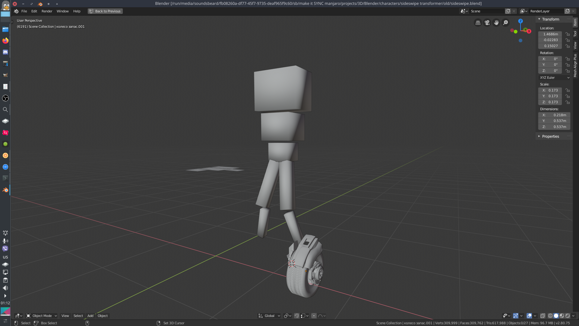Image resolution: width=579 pixels, height=326 pixels.
Task: Click the pan view hand icon
Action: coord(496,23)
